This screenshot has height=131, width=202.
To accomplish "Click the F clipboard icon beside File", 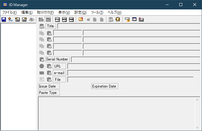I will [x=49, y=80].
